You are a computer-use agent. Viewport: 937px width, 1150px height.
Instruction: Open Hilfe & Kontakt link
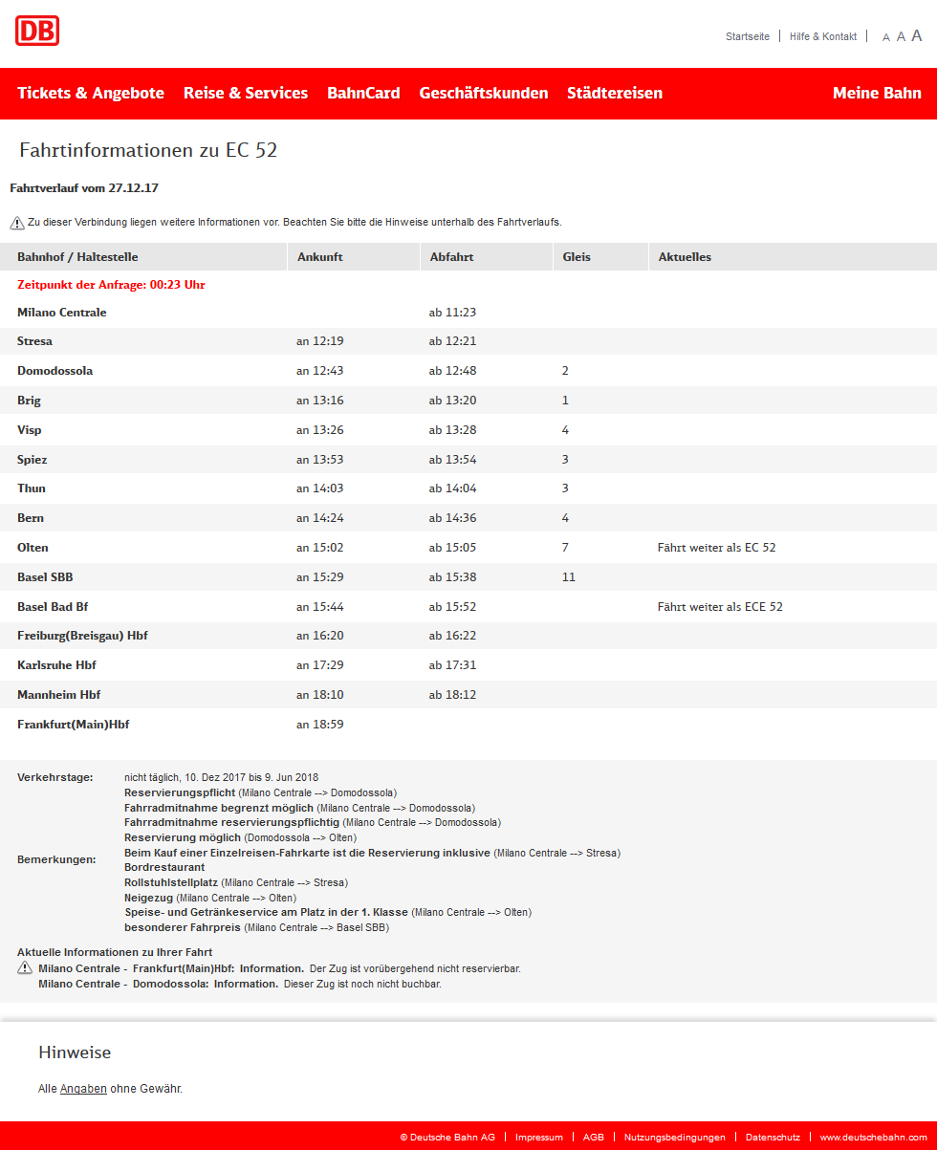tap(823, 36)
